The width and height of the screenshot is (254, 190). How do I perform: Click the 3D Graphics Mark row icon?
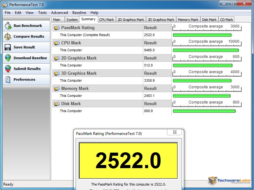(57, 73)
